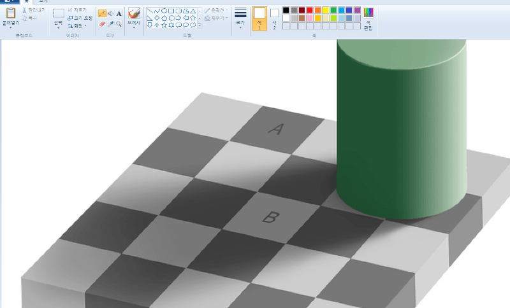The height and width of the screenshot is (308, 510).
Task: Select the Magnifier tool
Action: (x=119, y=24)
